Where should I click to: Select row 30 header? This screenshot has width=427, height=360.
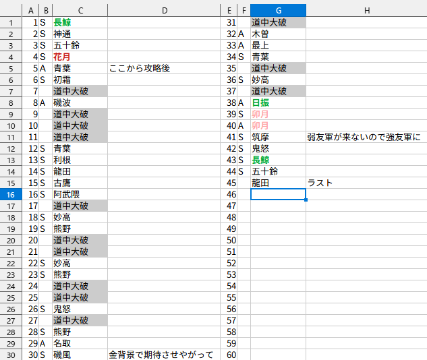(11, 355)
